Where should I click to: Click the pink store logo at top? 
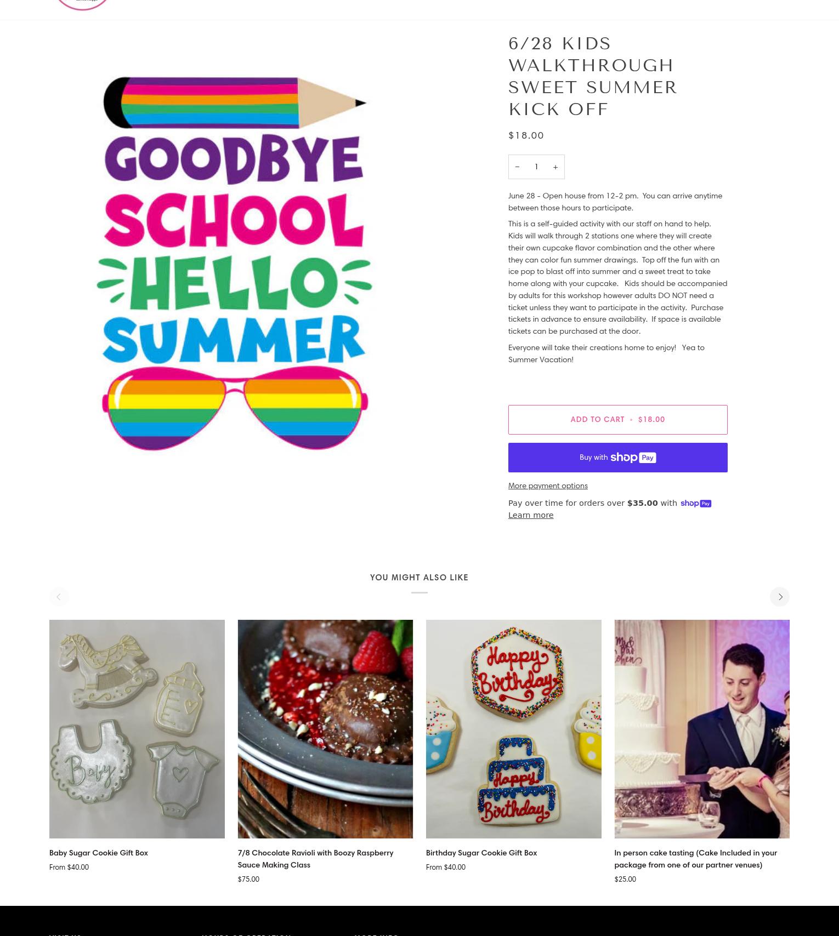coord(82,4)
